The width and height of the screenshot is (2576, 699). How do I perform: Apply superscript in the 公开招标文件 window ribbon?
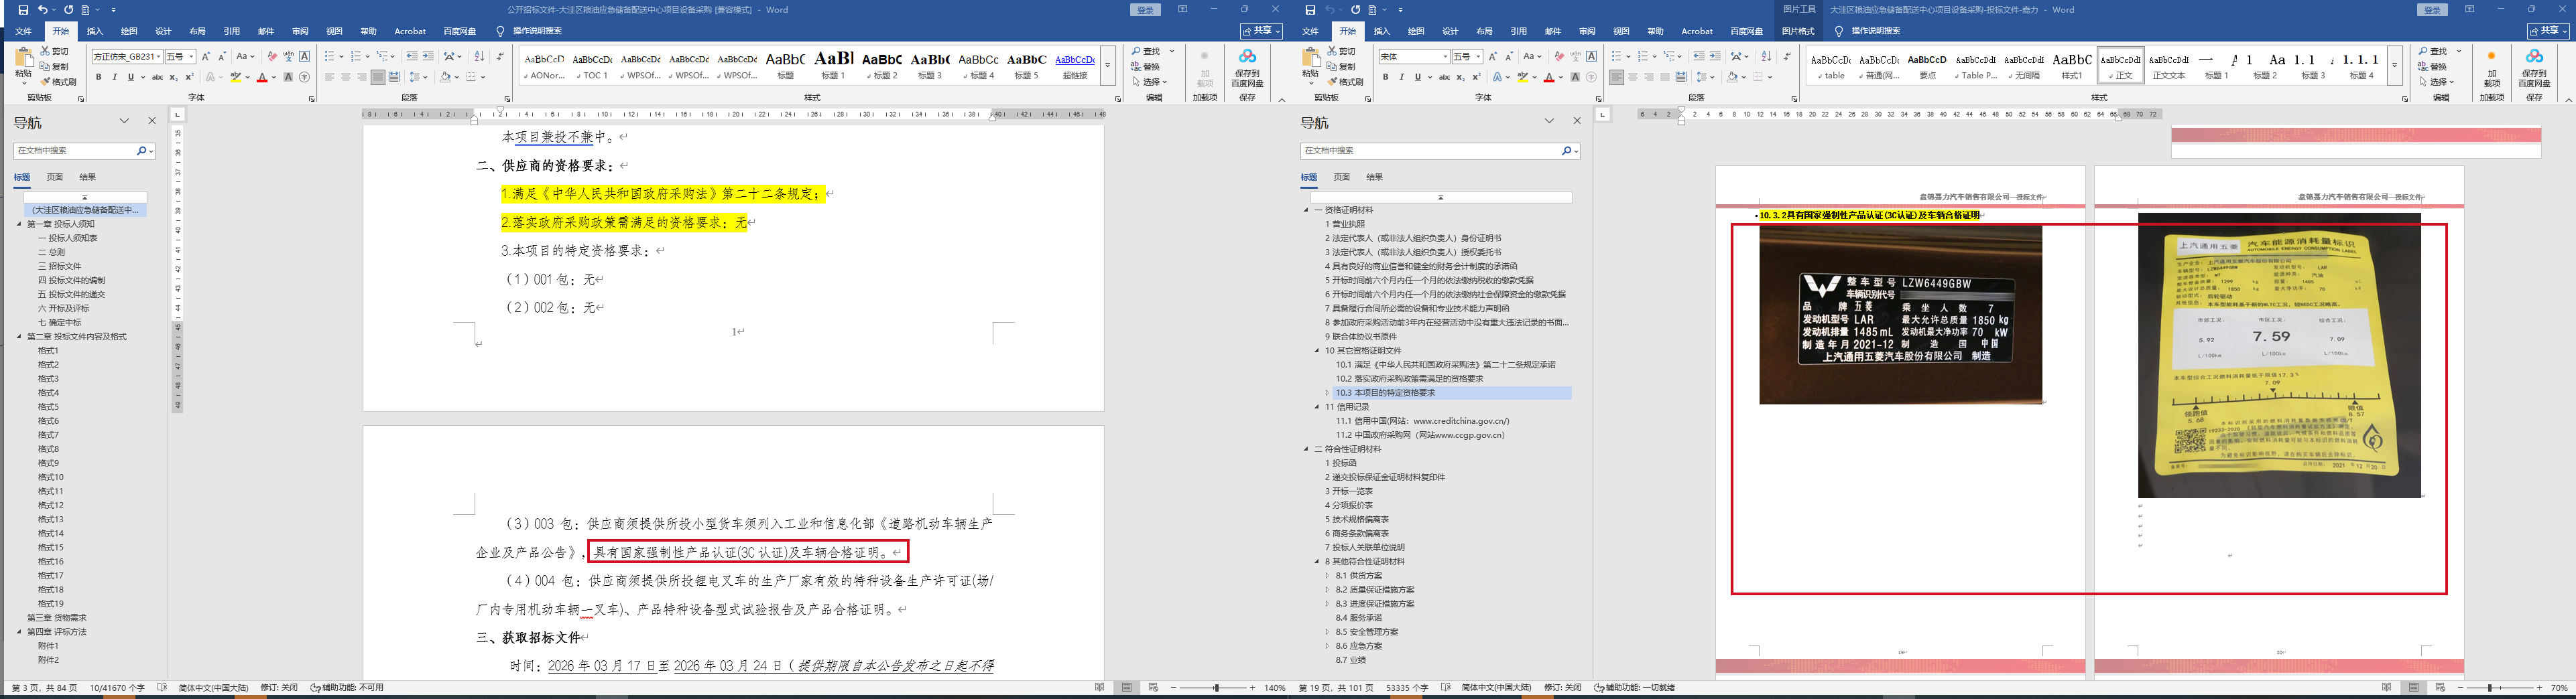[189, 77]
